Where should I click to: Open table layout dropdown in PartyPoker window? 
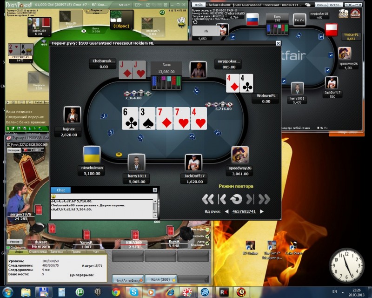pos(138,5)
